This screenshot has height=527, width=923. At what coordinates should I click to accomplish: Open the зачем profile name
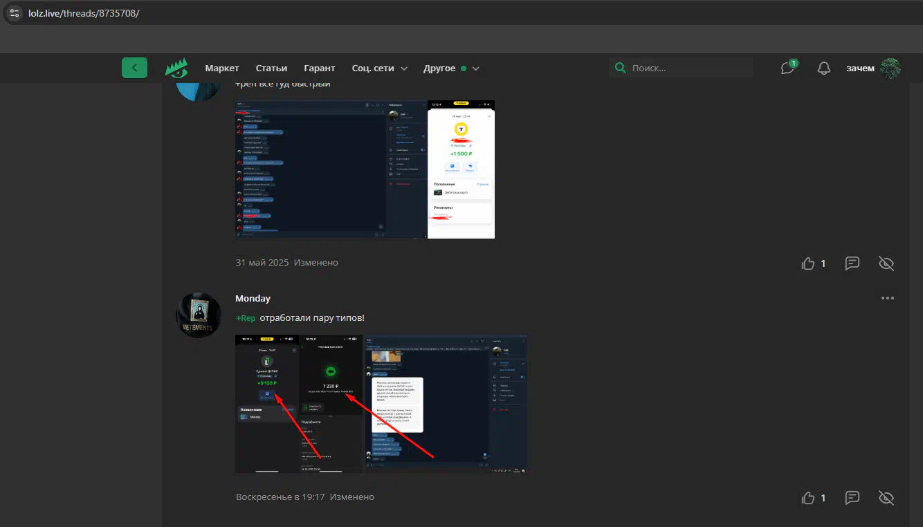(860, 68)
